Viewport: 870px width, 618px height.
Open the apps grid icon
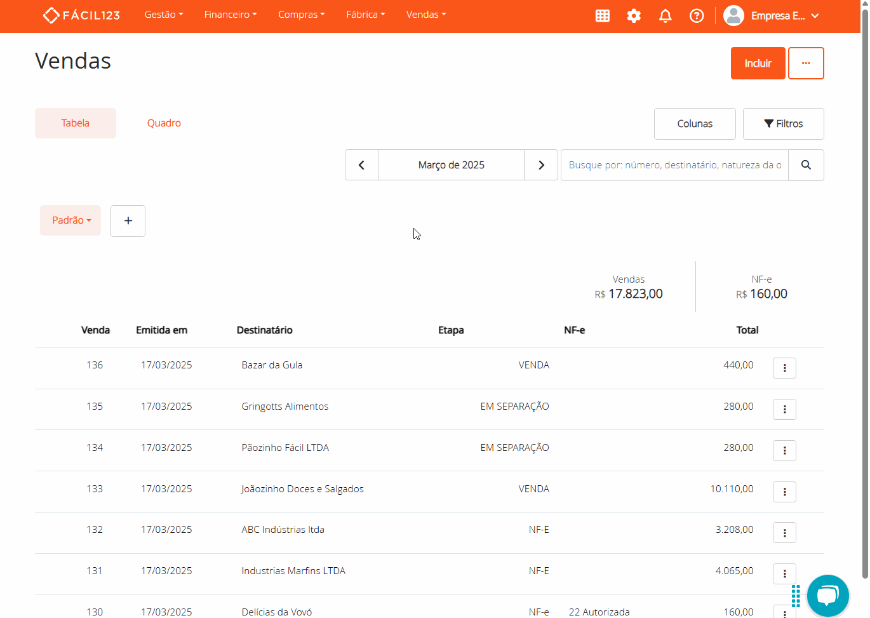pyautogui.click(x=602, y=15)
